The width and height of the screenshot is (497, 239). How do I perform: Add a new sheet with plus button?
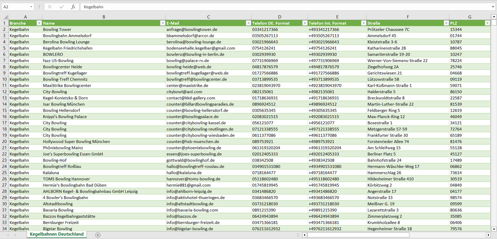(x=98, y=235)
